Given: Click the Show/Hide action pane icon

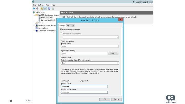Looking at the screenshot, I should [x=53, y=8].
